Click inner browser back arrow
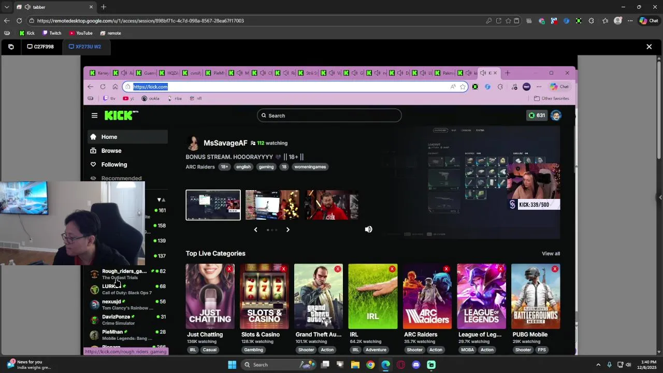 (90, 87)
